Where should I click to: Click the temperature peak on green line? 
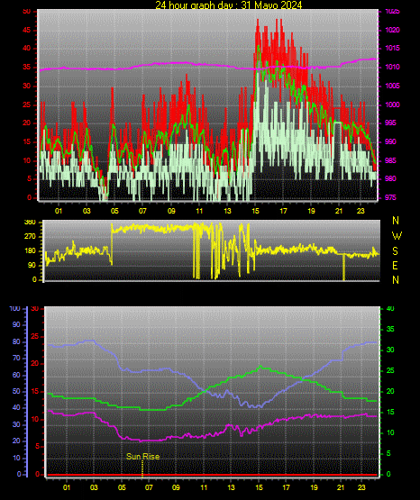point(260,366)
